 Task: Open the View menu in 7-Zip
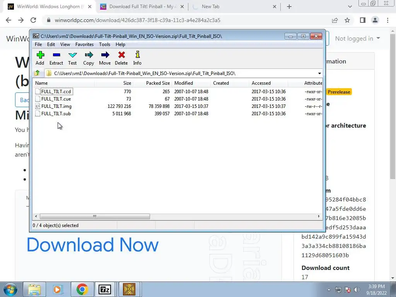[x=65, y=44]
